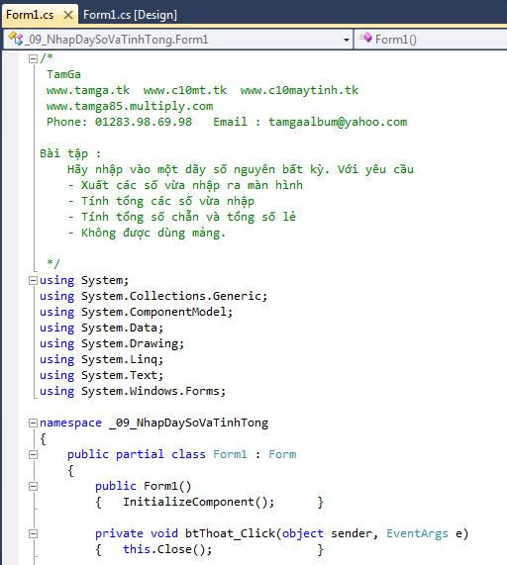Collapse the header comment block
Screen dimensions: 507x565
click(33, 58)
